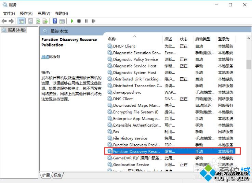Click gear icon beside Diagnostic Policy Service
Image resolution: width=252 pixels, height=183 pixels.
[110, 60]
